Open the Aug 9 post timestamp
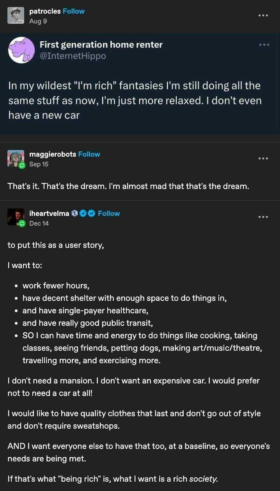 [38, 21]
